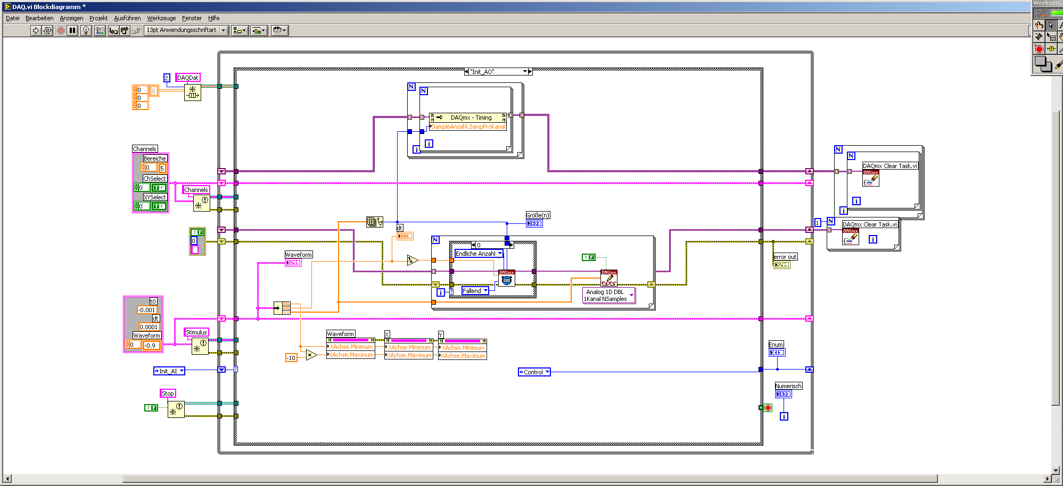
Task: Click the foreground/background color squares
Action: point(1043,64)
